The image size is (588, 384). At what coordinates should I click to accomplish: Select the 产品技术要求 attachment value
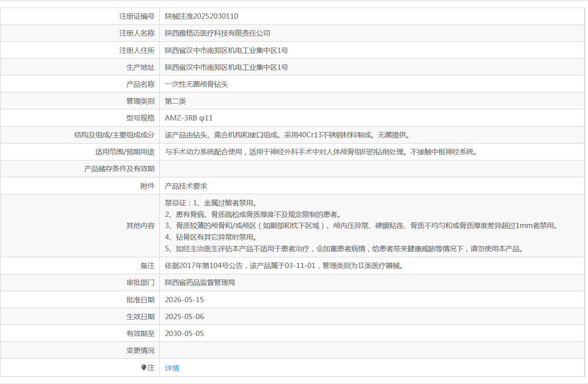(x=186, y=186)
